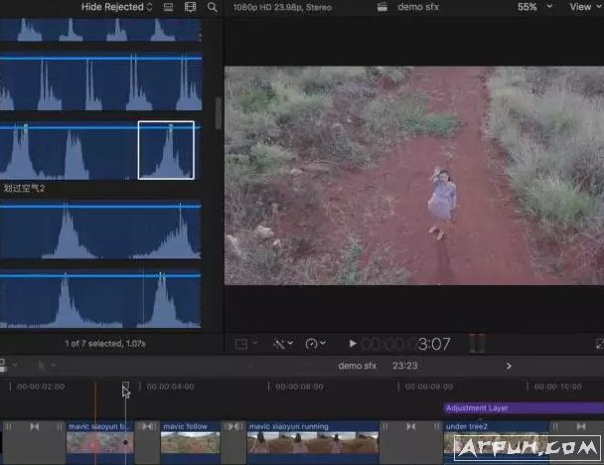
Task: Click the clapperboard icon beside demo sfx
Action: click(382, 7)
